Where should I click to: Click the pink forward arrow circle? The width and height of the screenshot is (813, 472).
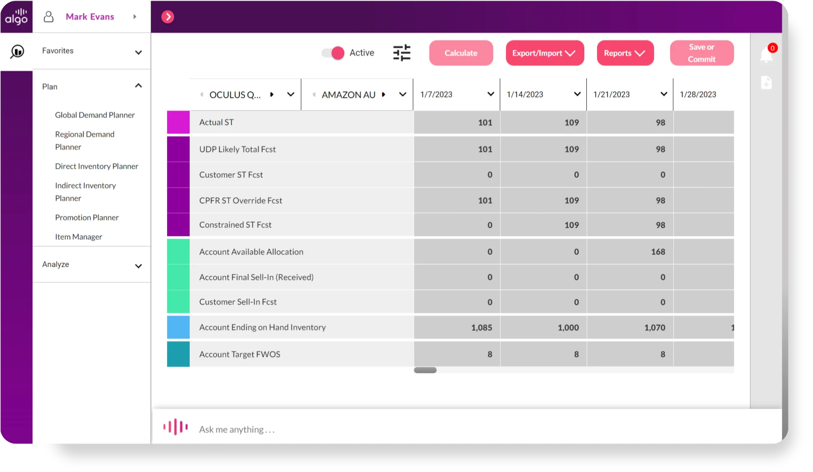pos(168,17)
